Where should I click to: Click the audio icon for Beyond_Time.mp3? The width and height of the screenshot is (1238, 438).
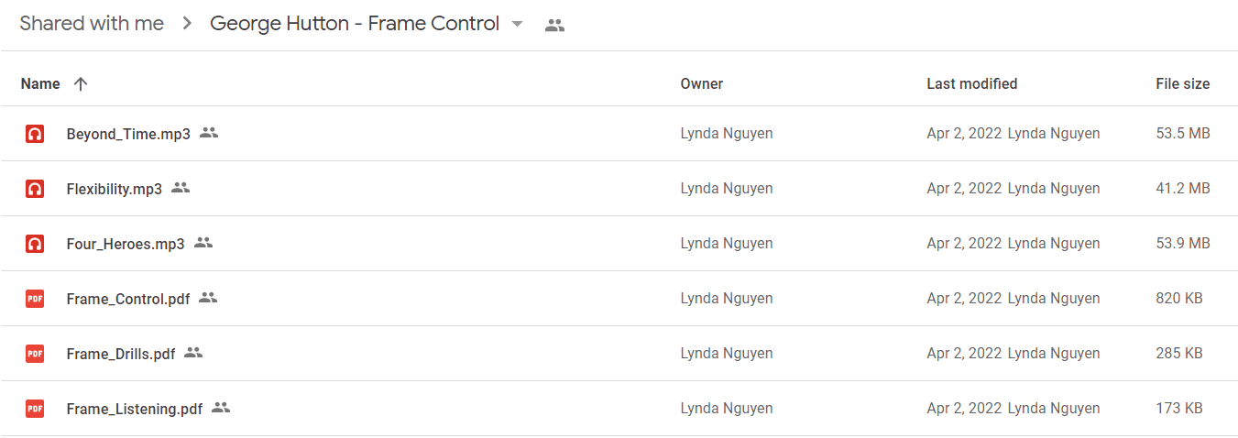[x=35, y=134]
